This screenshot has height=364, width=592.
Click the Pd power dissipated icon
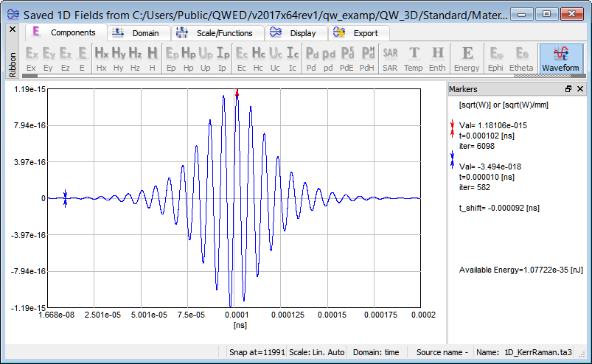[x=312, y=58]
